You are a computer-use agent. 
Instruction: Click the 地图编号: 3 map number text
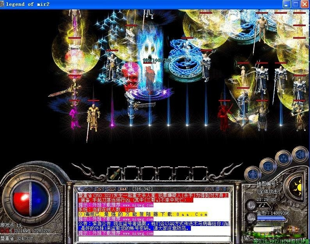pyautogui.click(x=270, y=184)
